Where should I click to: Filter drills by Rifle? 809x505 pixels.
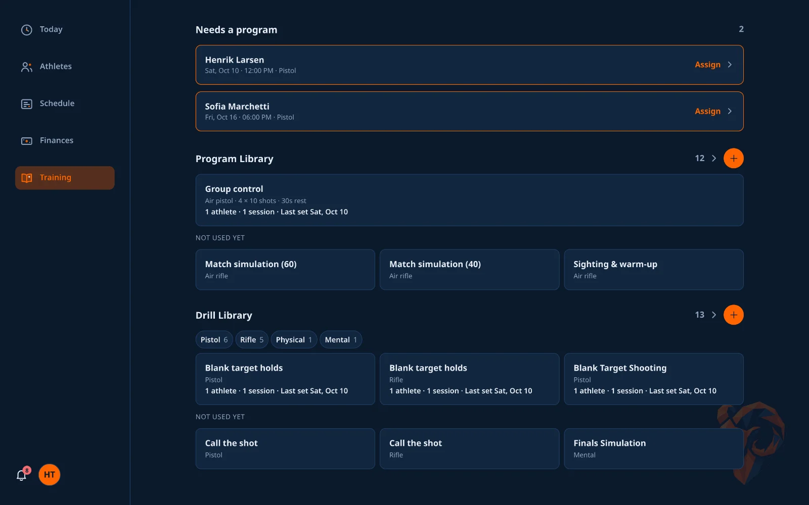[252, 340]
